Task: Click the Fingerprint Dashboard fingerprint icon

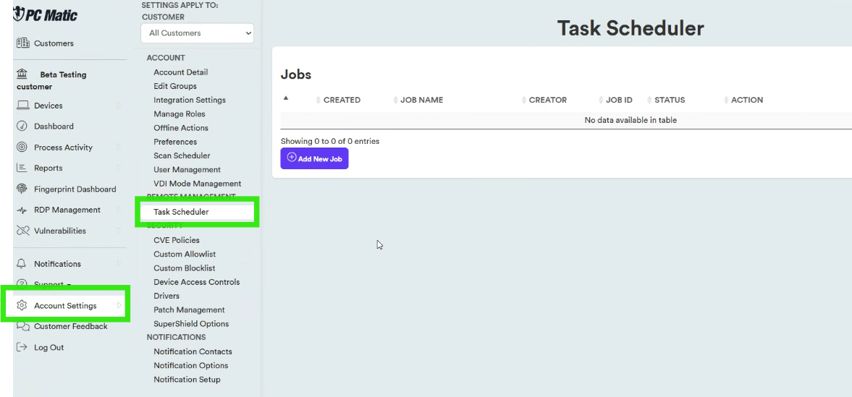Action: [22, 189]
